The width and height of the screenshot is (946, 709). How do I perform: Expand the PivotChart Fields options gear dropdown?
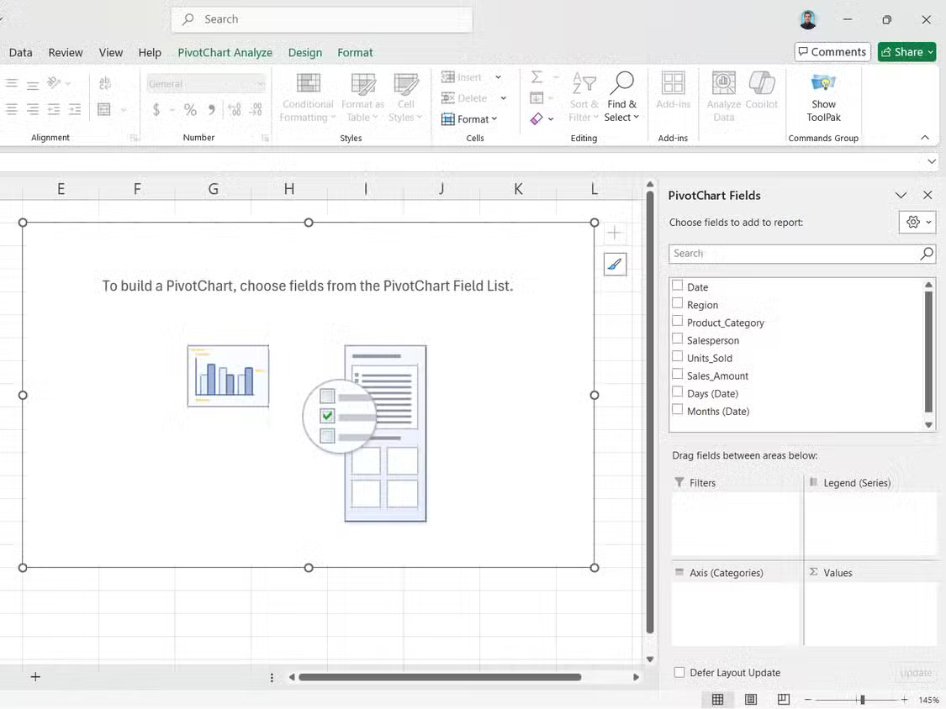pyautogui.click(x=917, y=222)
